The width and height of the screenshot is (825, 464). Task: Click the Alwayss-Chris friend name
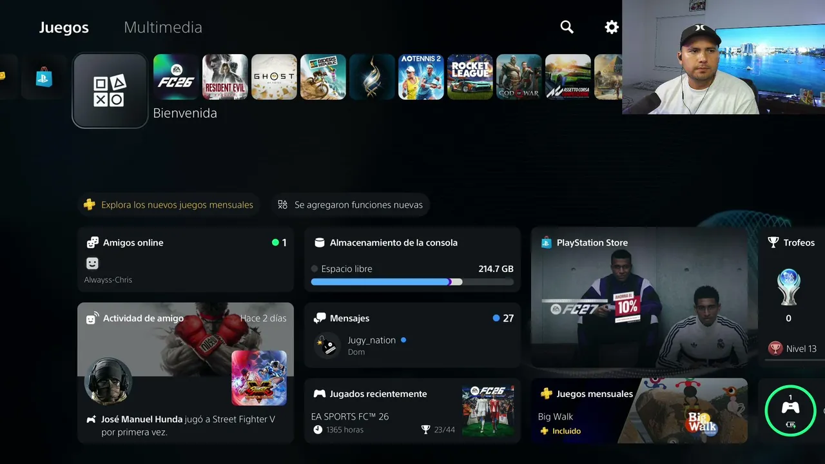pyautogui.click(x=108, y=280)
